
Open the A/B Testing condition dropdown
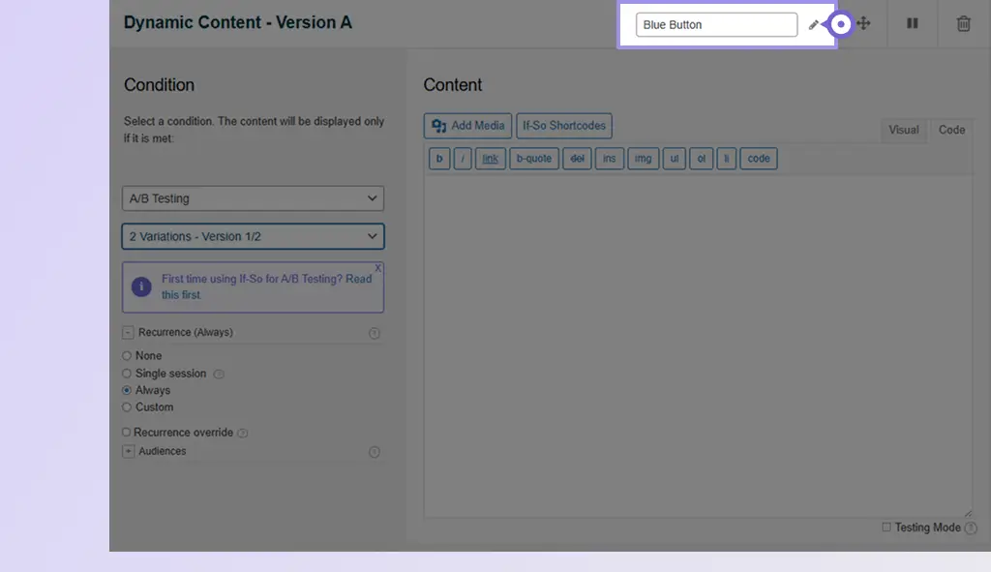point(253,198)
